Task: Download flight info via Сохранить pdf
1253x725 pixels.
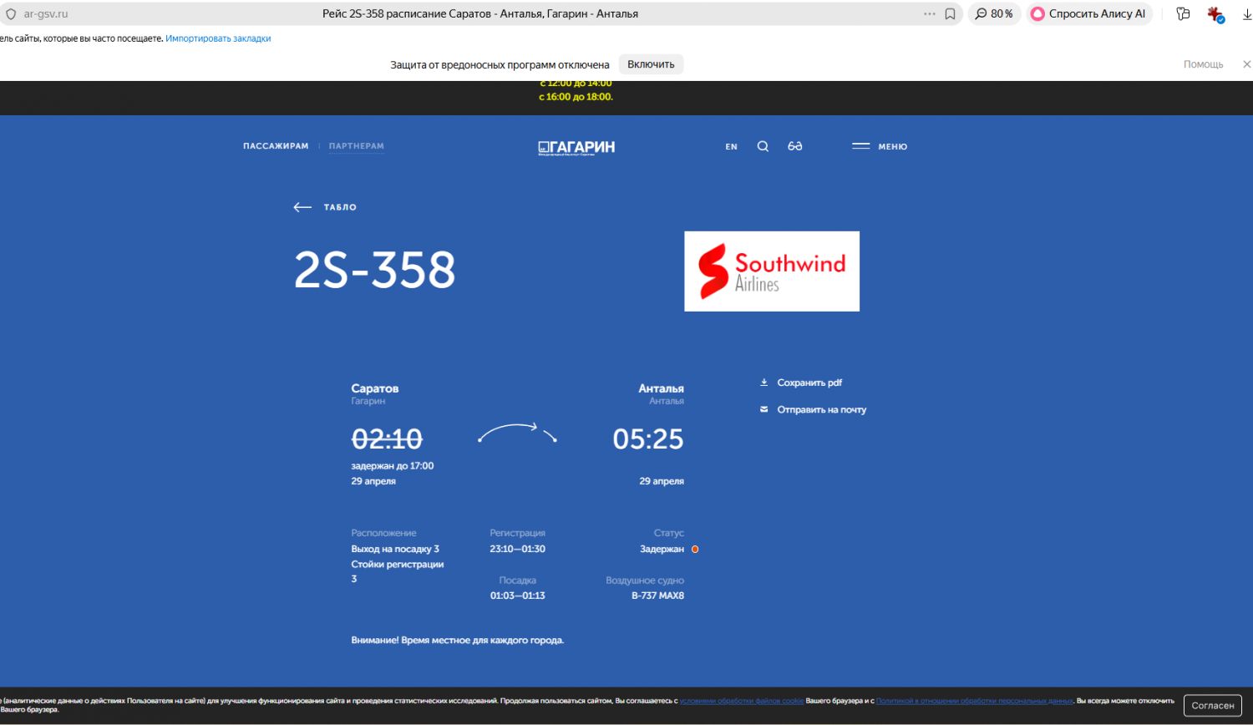Action: [x=809, y=383]
